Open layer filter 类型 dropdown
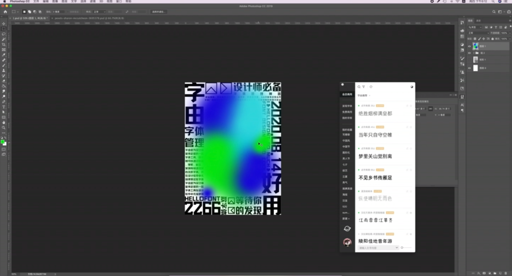Image resolution: width=512 pixels, height=276 pixels. click(475, 27)
